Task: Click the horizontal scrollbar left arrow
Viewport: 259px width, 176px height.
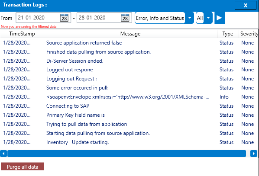Action: pos(3,154)
